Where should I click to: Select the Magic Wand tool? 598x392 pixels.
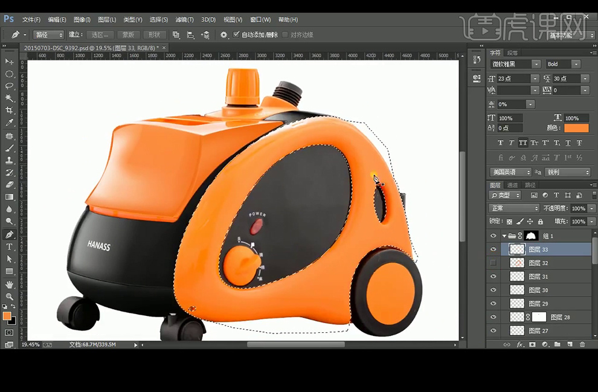[x=9, y=98]
